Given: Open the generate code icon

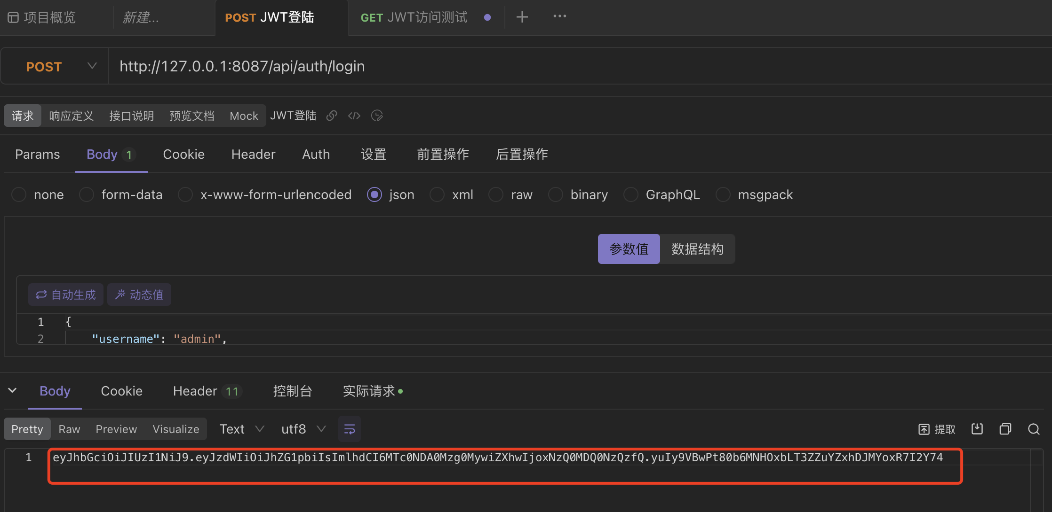Looking at the screenshot, I should pos(354,116).
